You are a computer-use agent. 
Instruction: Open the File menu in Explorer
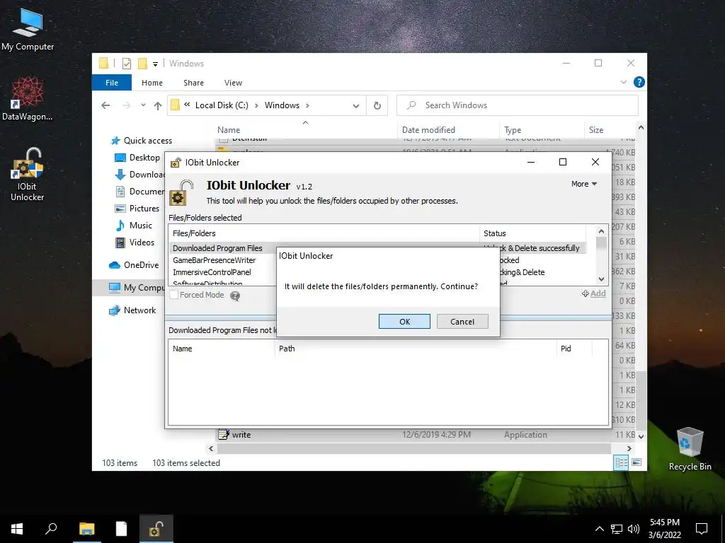(112, 83)
